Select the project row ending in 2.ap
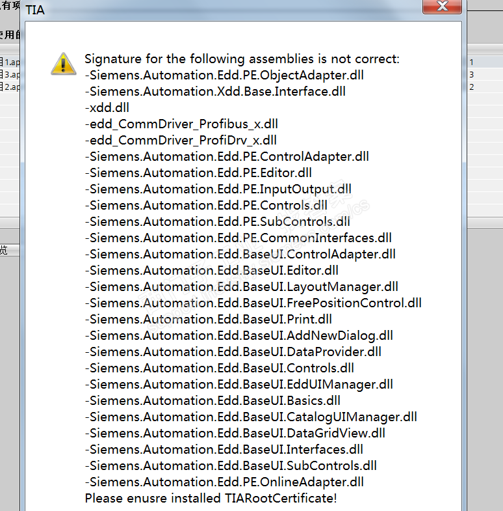Screen dimensions: 503x511 [x=10, y=87]
